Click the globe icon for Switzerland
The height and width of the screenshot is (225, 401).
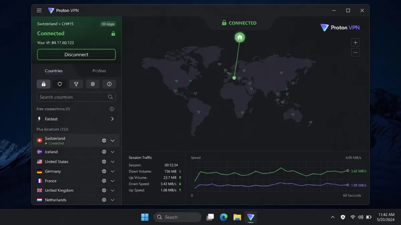[x=104, y=141]
